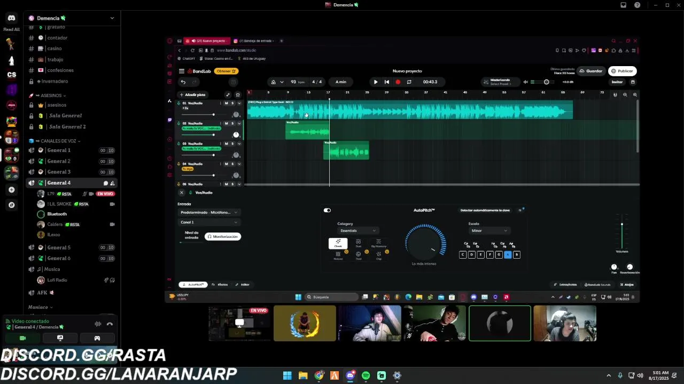
Task: Open Spotify from the Windows taskbar
Action: point(366,375)
